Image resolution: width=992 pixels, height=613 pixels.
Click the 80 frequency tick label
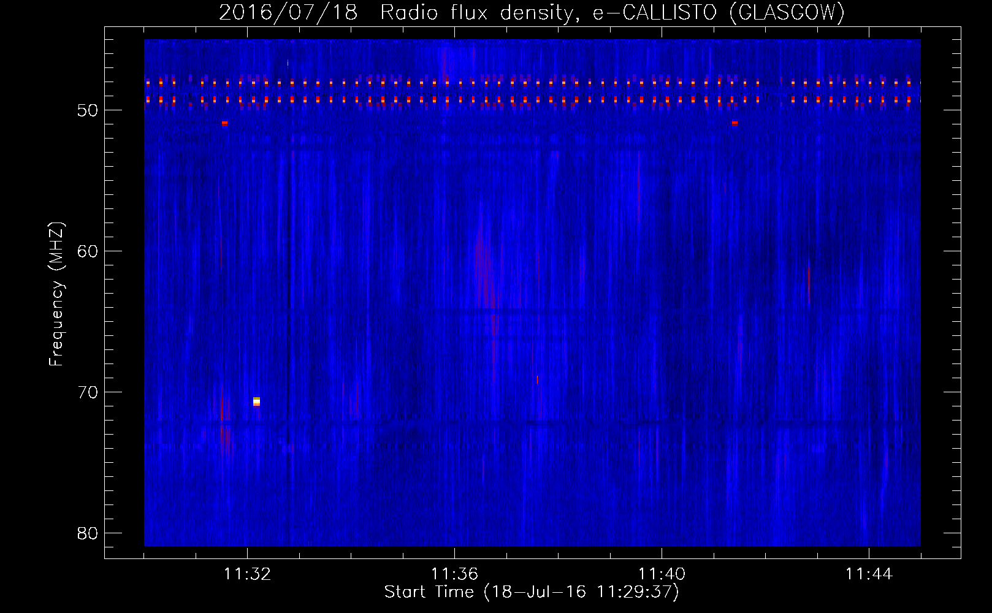click(88, 533)
